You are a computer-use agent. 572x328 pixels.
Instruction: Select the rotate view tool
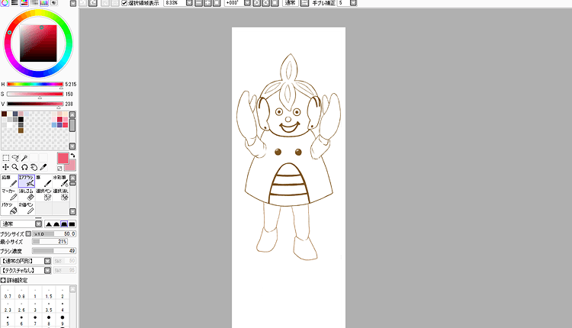click(24, 167)
